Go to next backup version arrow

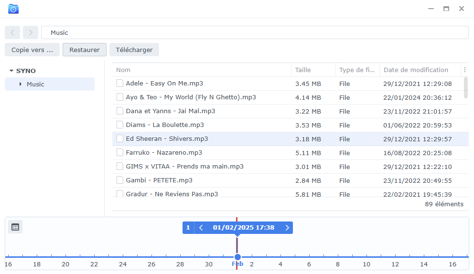(x=287, y=228)
